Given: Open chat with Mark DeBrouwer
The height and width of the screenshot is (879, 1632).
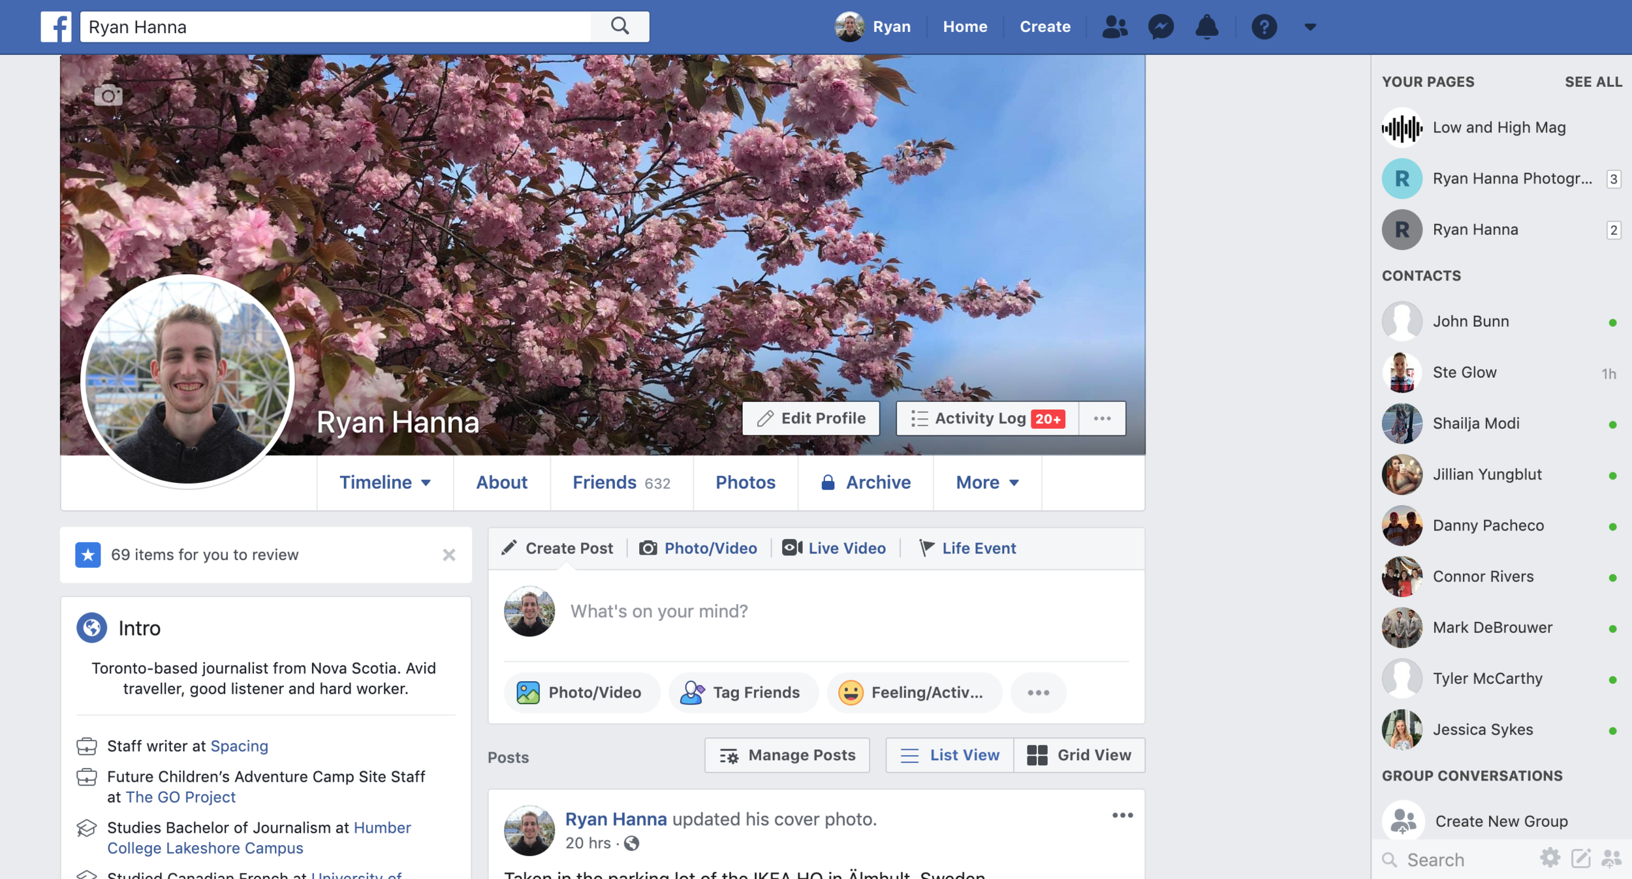Looking at the screenshot, I should tap(1501, 628).
